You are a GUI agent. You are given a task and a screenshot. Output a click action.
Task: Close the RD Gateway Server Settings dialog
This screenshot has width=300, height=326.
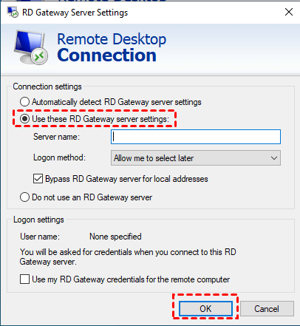point(289,12)
